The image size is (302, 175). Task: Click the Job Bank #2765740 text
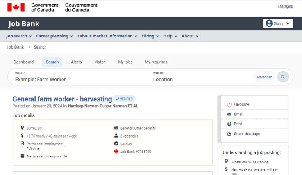136,152
